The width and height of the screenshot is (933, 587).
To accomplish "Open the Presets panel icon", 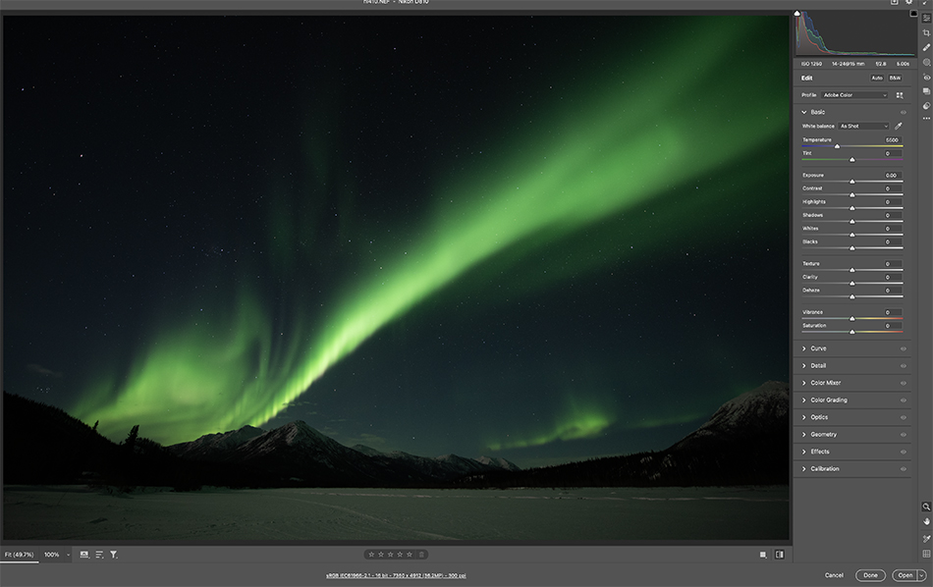I will [926, 106].
